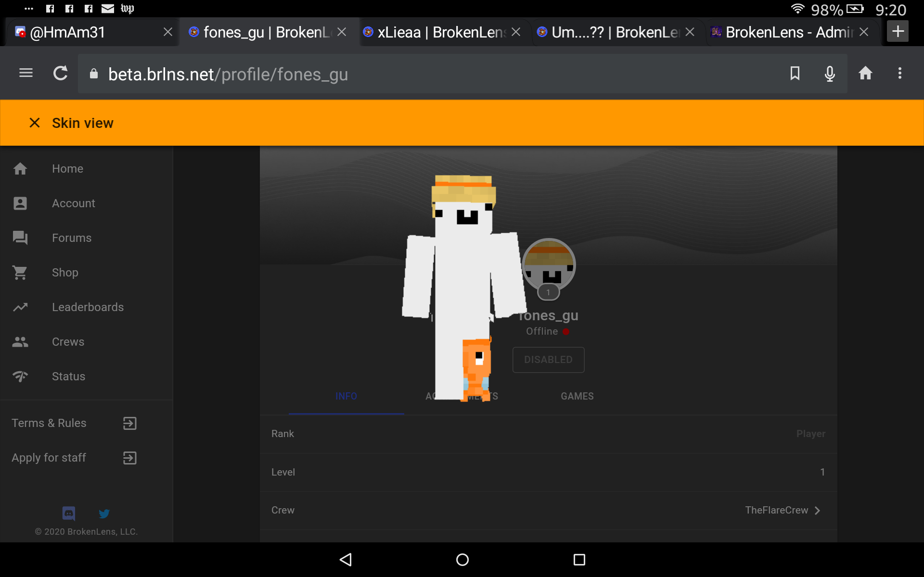The image size is (924, 577).
Task: Tap the Android recent apps button
Action: [579, 560]
